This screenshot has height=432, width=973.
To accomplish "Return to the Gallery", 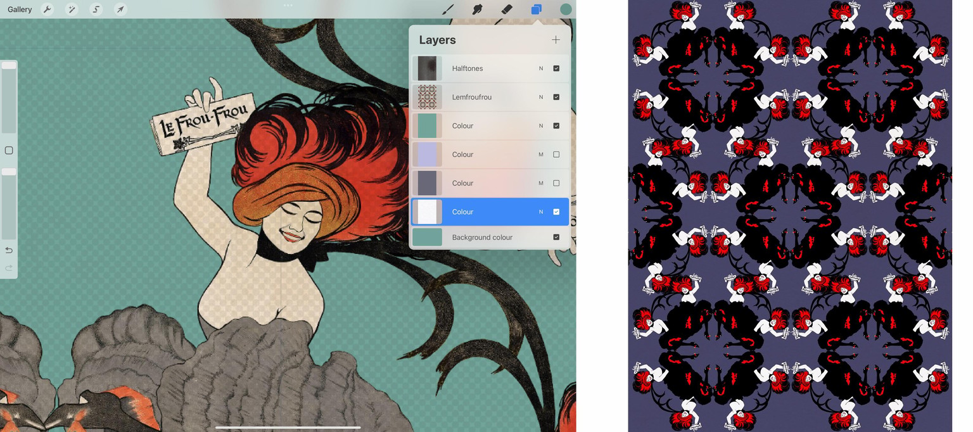I will tap(20, 10).
